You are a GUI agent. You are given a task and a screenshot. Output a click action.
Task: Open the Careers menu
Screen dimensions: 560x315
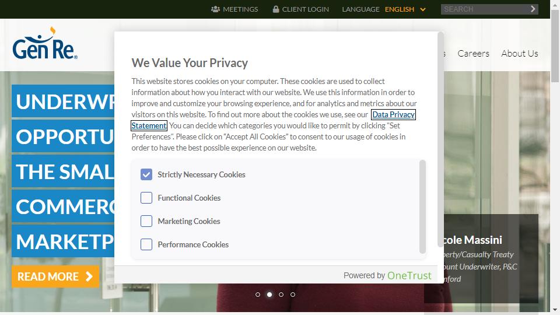coord(473,53)
